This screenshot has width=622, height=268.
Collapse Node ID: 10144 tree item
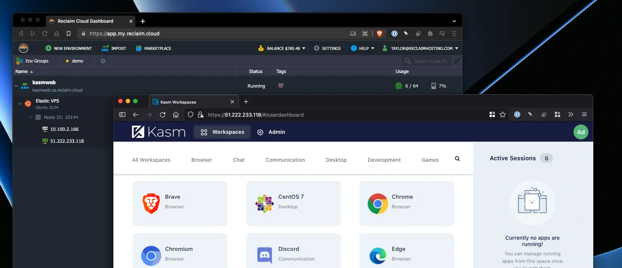click(x=31, y=117)
